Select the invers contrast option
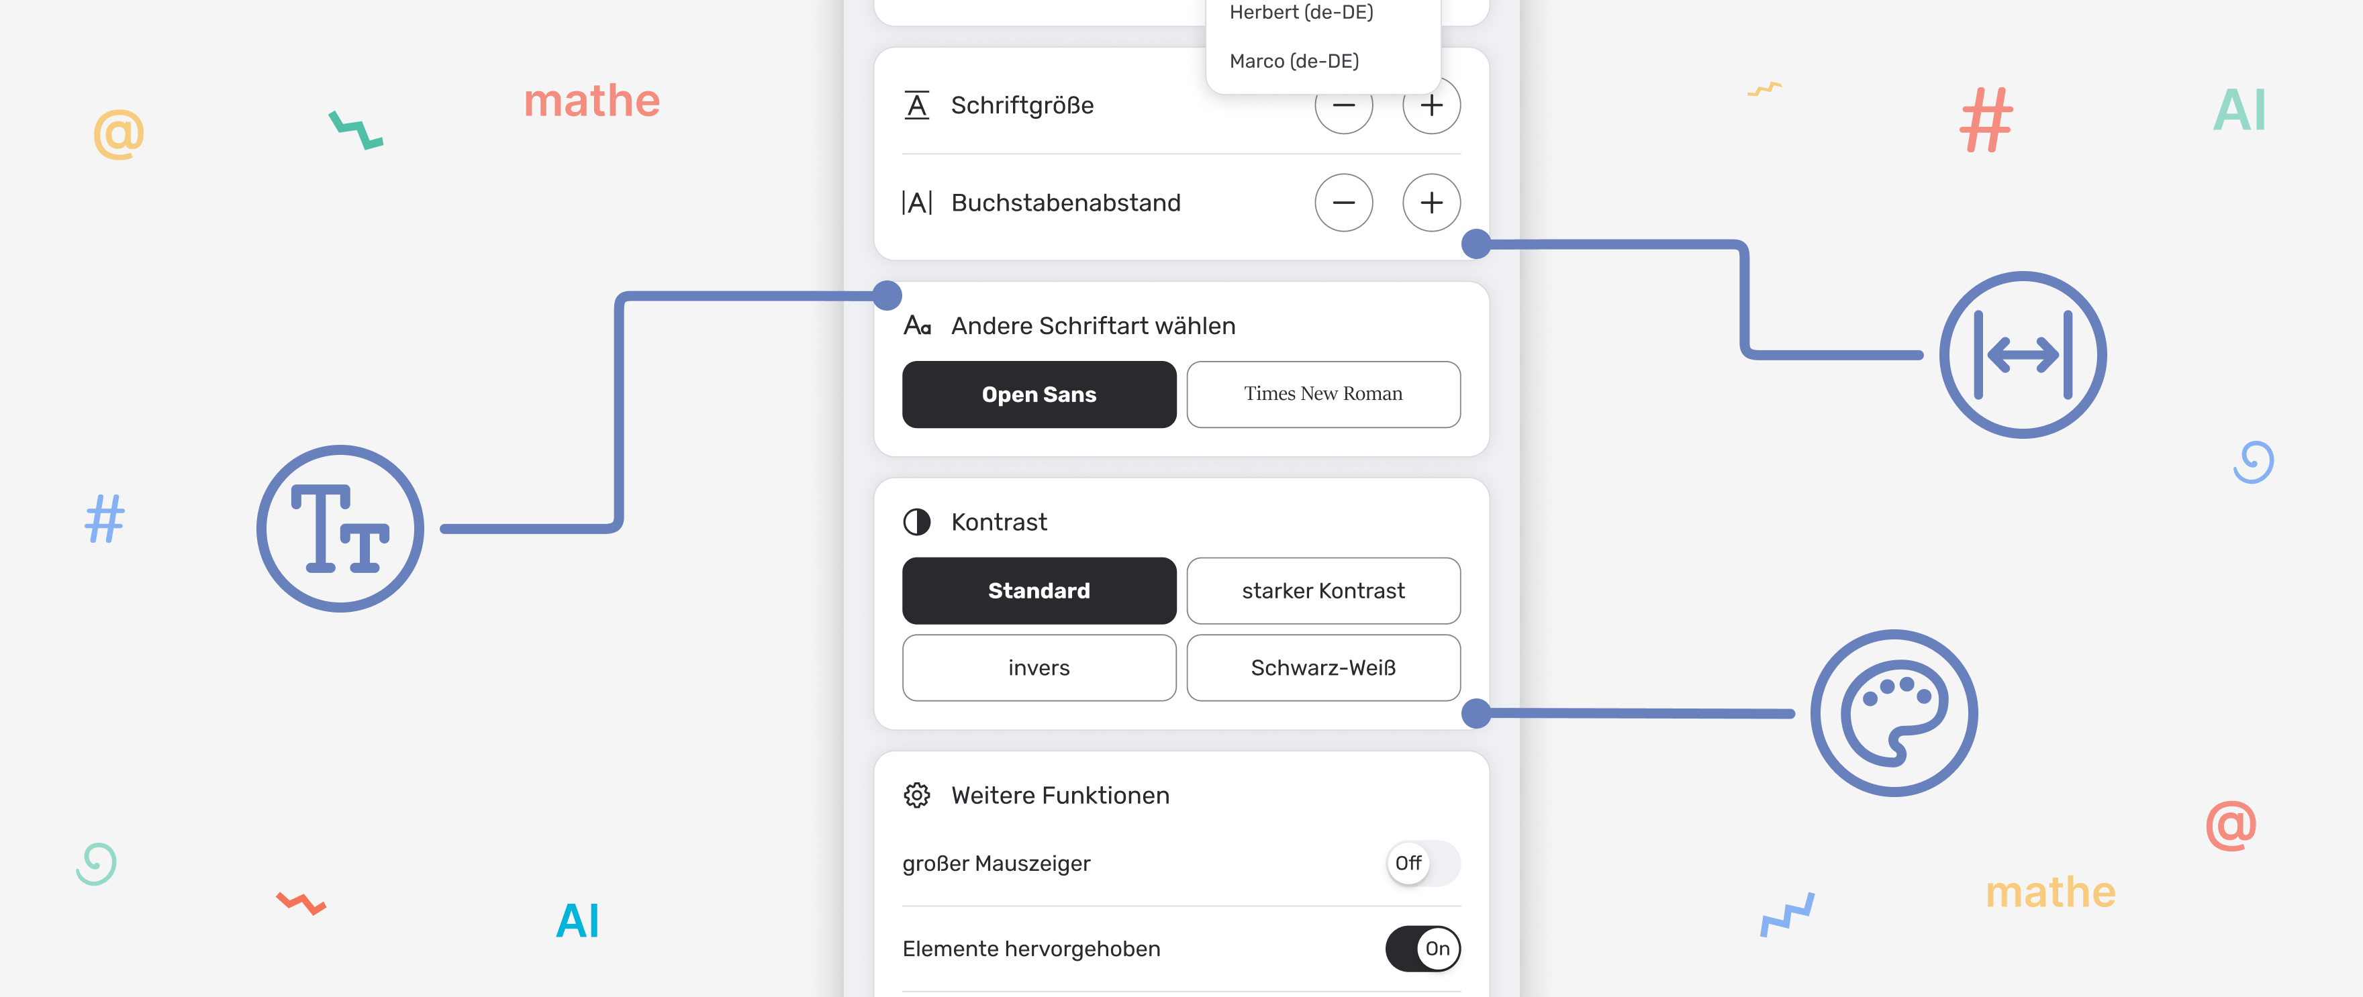 (x=1039, y=668)
